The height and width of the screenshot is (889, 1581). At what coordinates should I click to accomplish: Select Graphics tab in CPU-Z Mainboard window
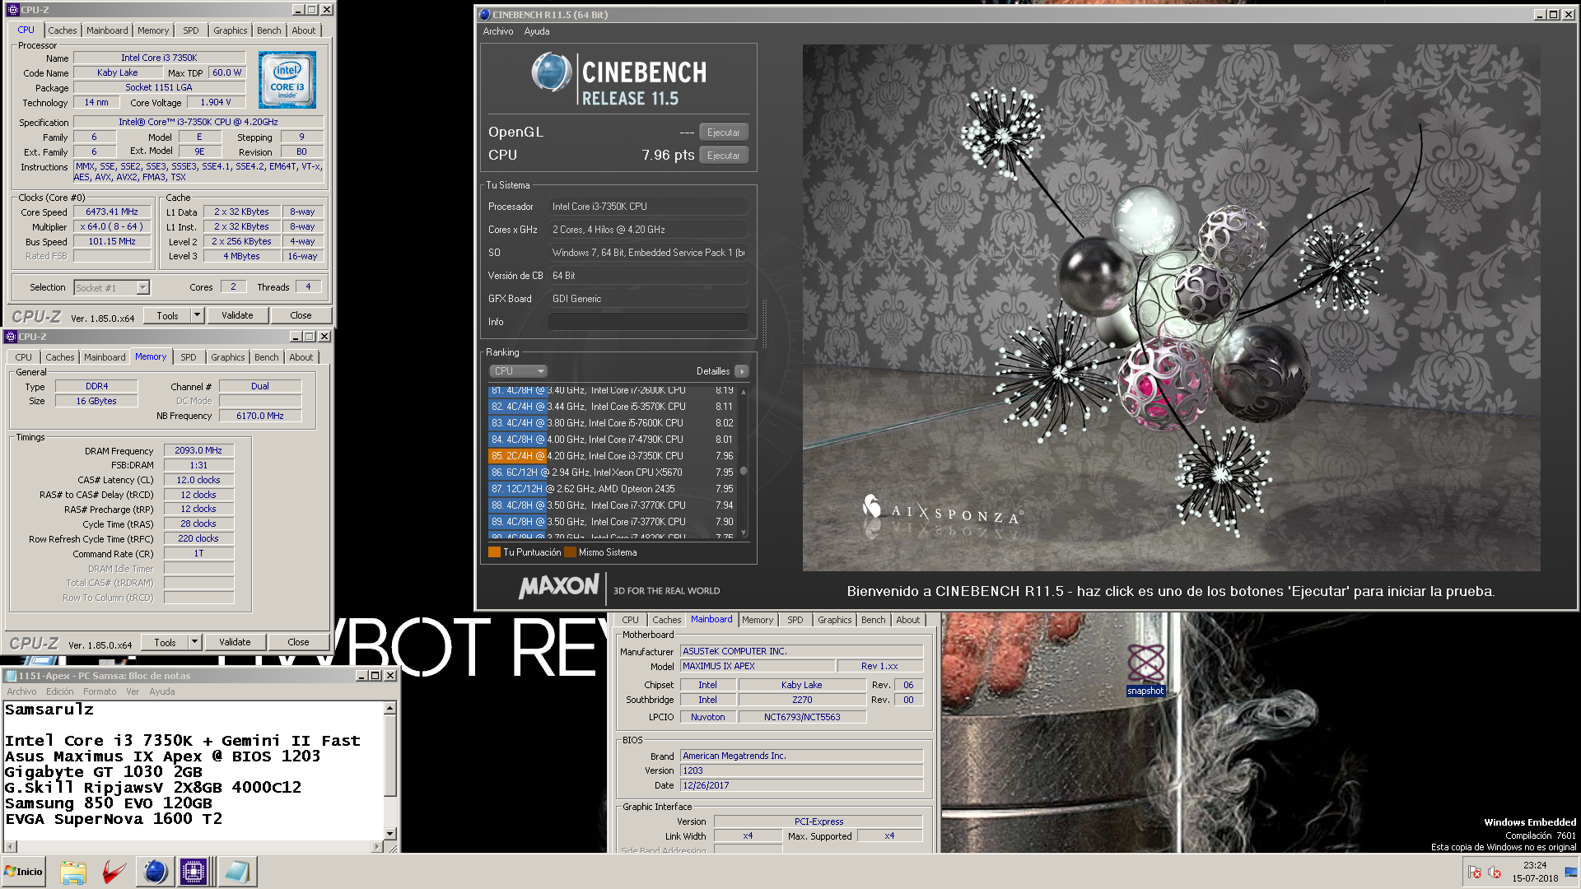(x=834, y=620)
